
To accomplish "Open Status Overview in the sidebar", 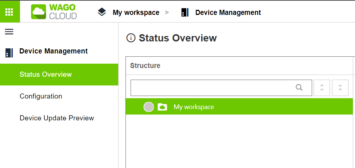I will pos(59,75).
